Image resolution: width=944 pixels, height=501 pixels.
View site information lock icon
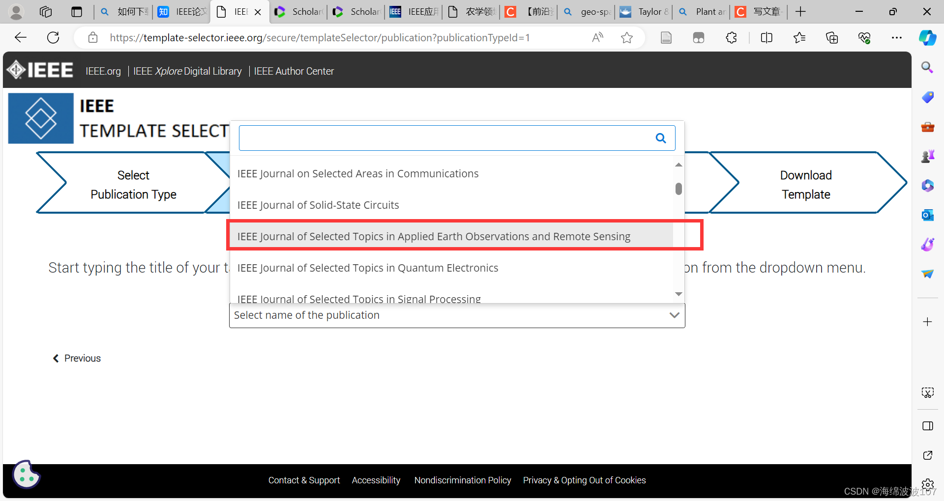pos(93,37)
